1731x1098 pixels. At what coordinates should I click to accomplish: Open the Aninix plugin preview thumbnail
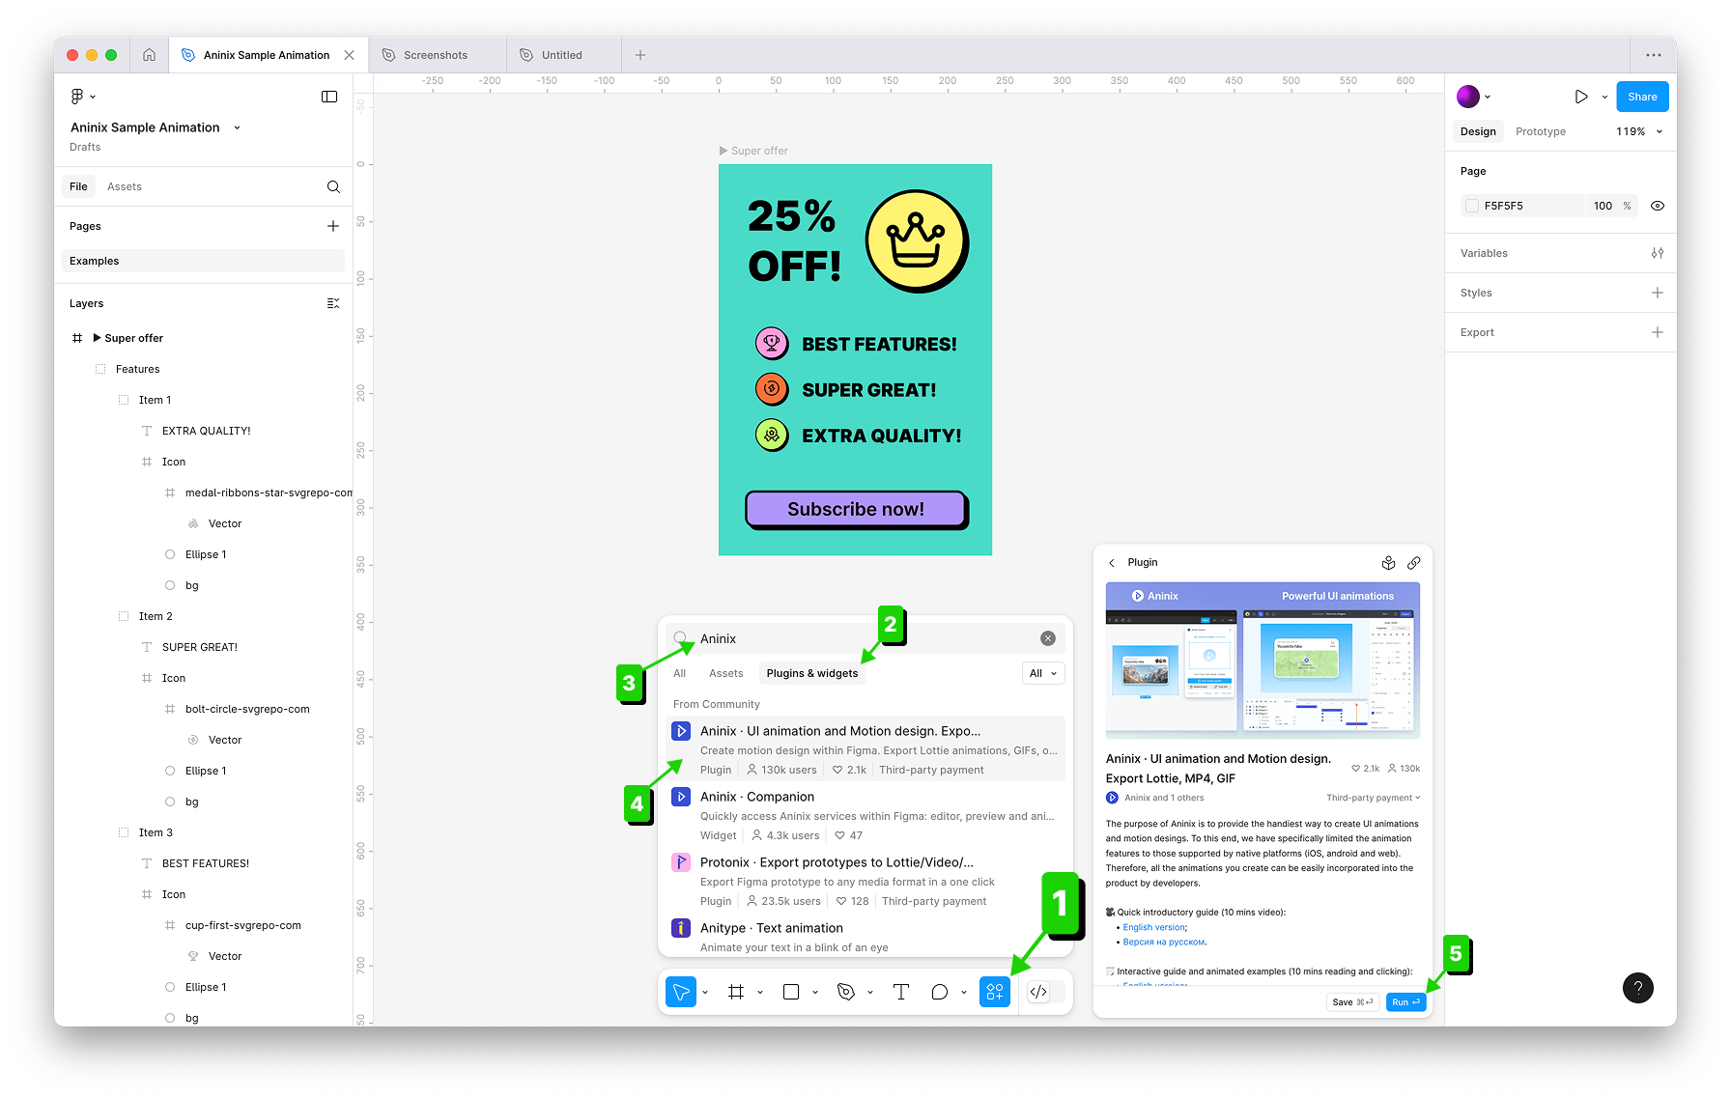coord(1263,661)
